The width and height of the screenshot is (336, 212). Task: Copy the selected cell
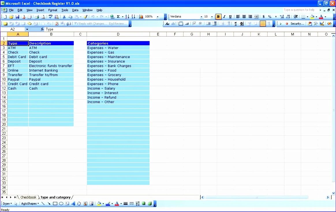pyautogui.click(x=70, y=17)
